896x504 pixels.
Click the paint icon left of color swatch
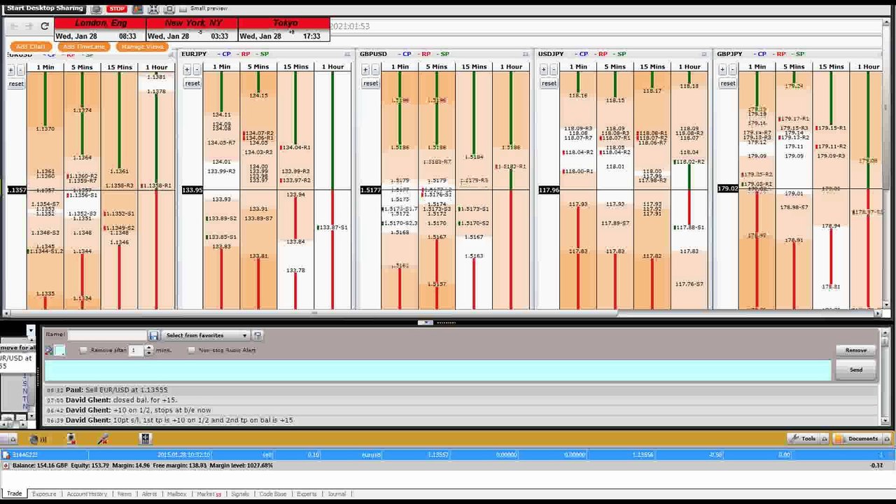pos(48,350)
